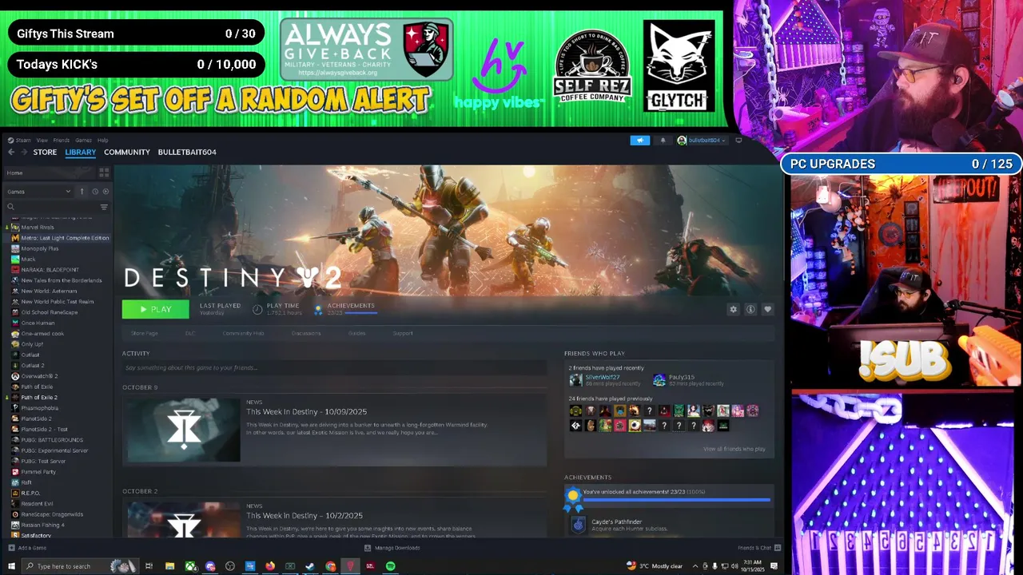This screenshot has height=575, width=1023.
Task: Open library advanced filter options icon
Action: (x=104, y=207)
